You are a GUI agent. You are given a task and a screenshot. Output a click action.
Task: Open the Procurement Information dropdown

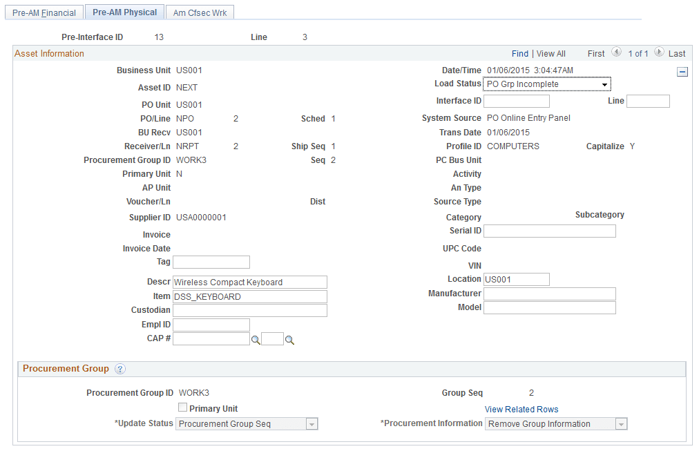tap(556, 424)
